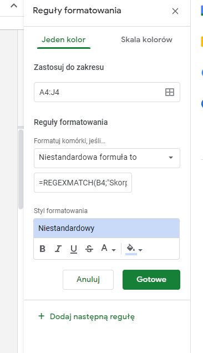The height and width of the screenshot is (353, 203).
Task: Expand fill color dropdown arrow
Action: [140, 250]
